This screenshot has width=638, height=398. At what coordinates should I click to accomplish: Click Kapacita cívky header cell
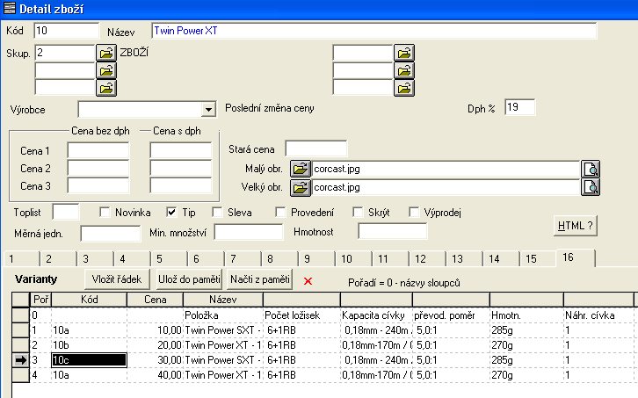pyautogui.click(x=376, y=315)
